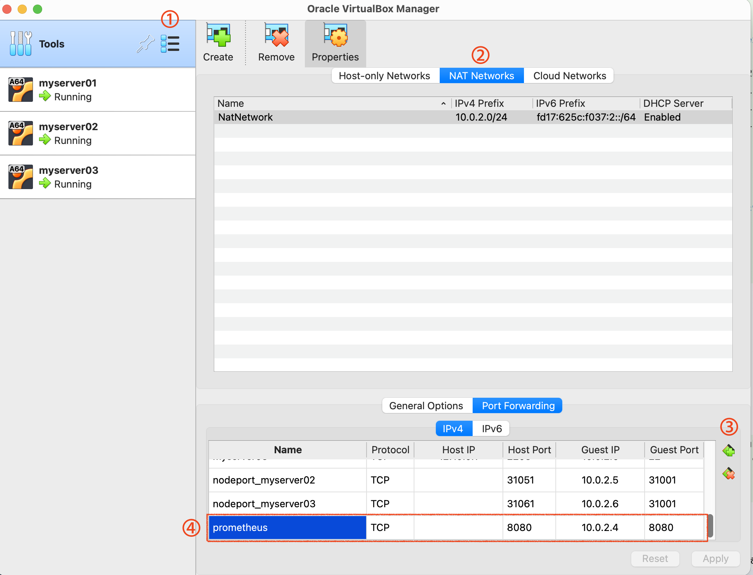Add a new port forwarding rule
This screenshot has width=753, height=575.
[x=728, y=451]
